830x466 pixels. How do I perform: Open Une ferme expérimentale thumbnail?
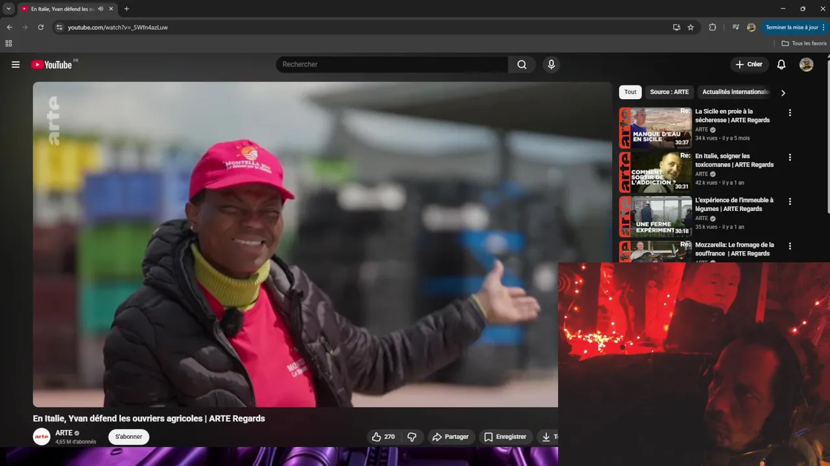click(655, 217)
